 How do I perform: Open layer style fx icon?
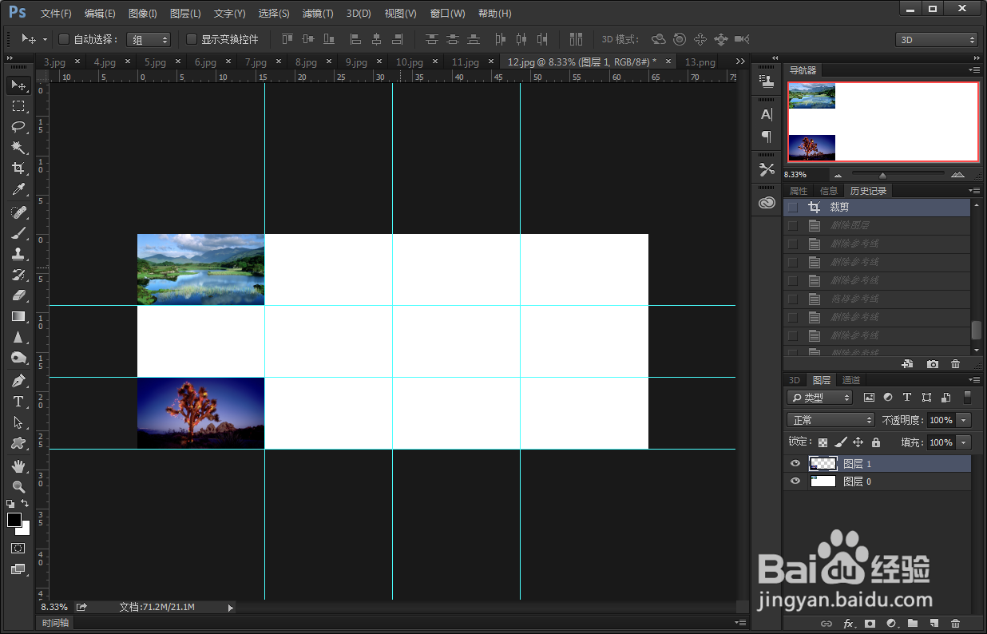[x=849, y=623]
